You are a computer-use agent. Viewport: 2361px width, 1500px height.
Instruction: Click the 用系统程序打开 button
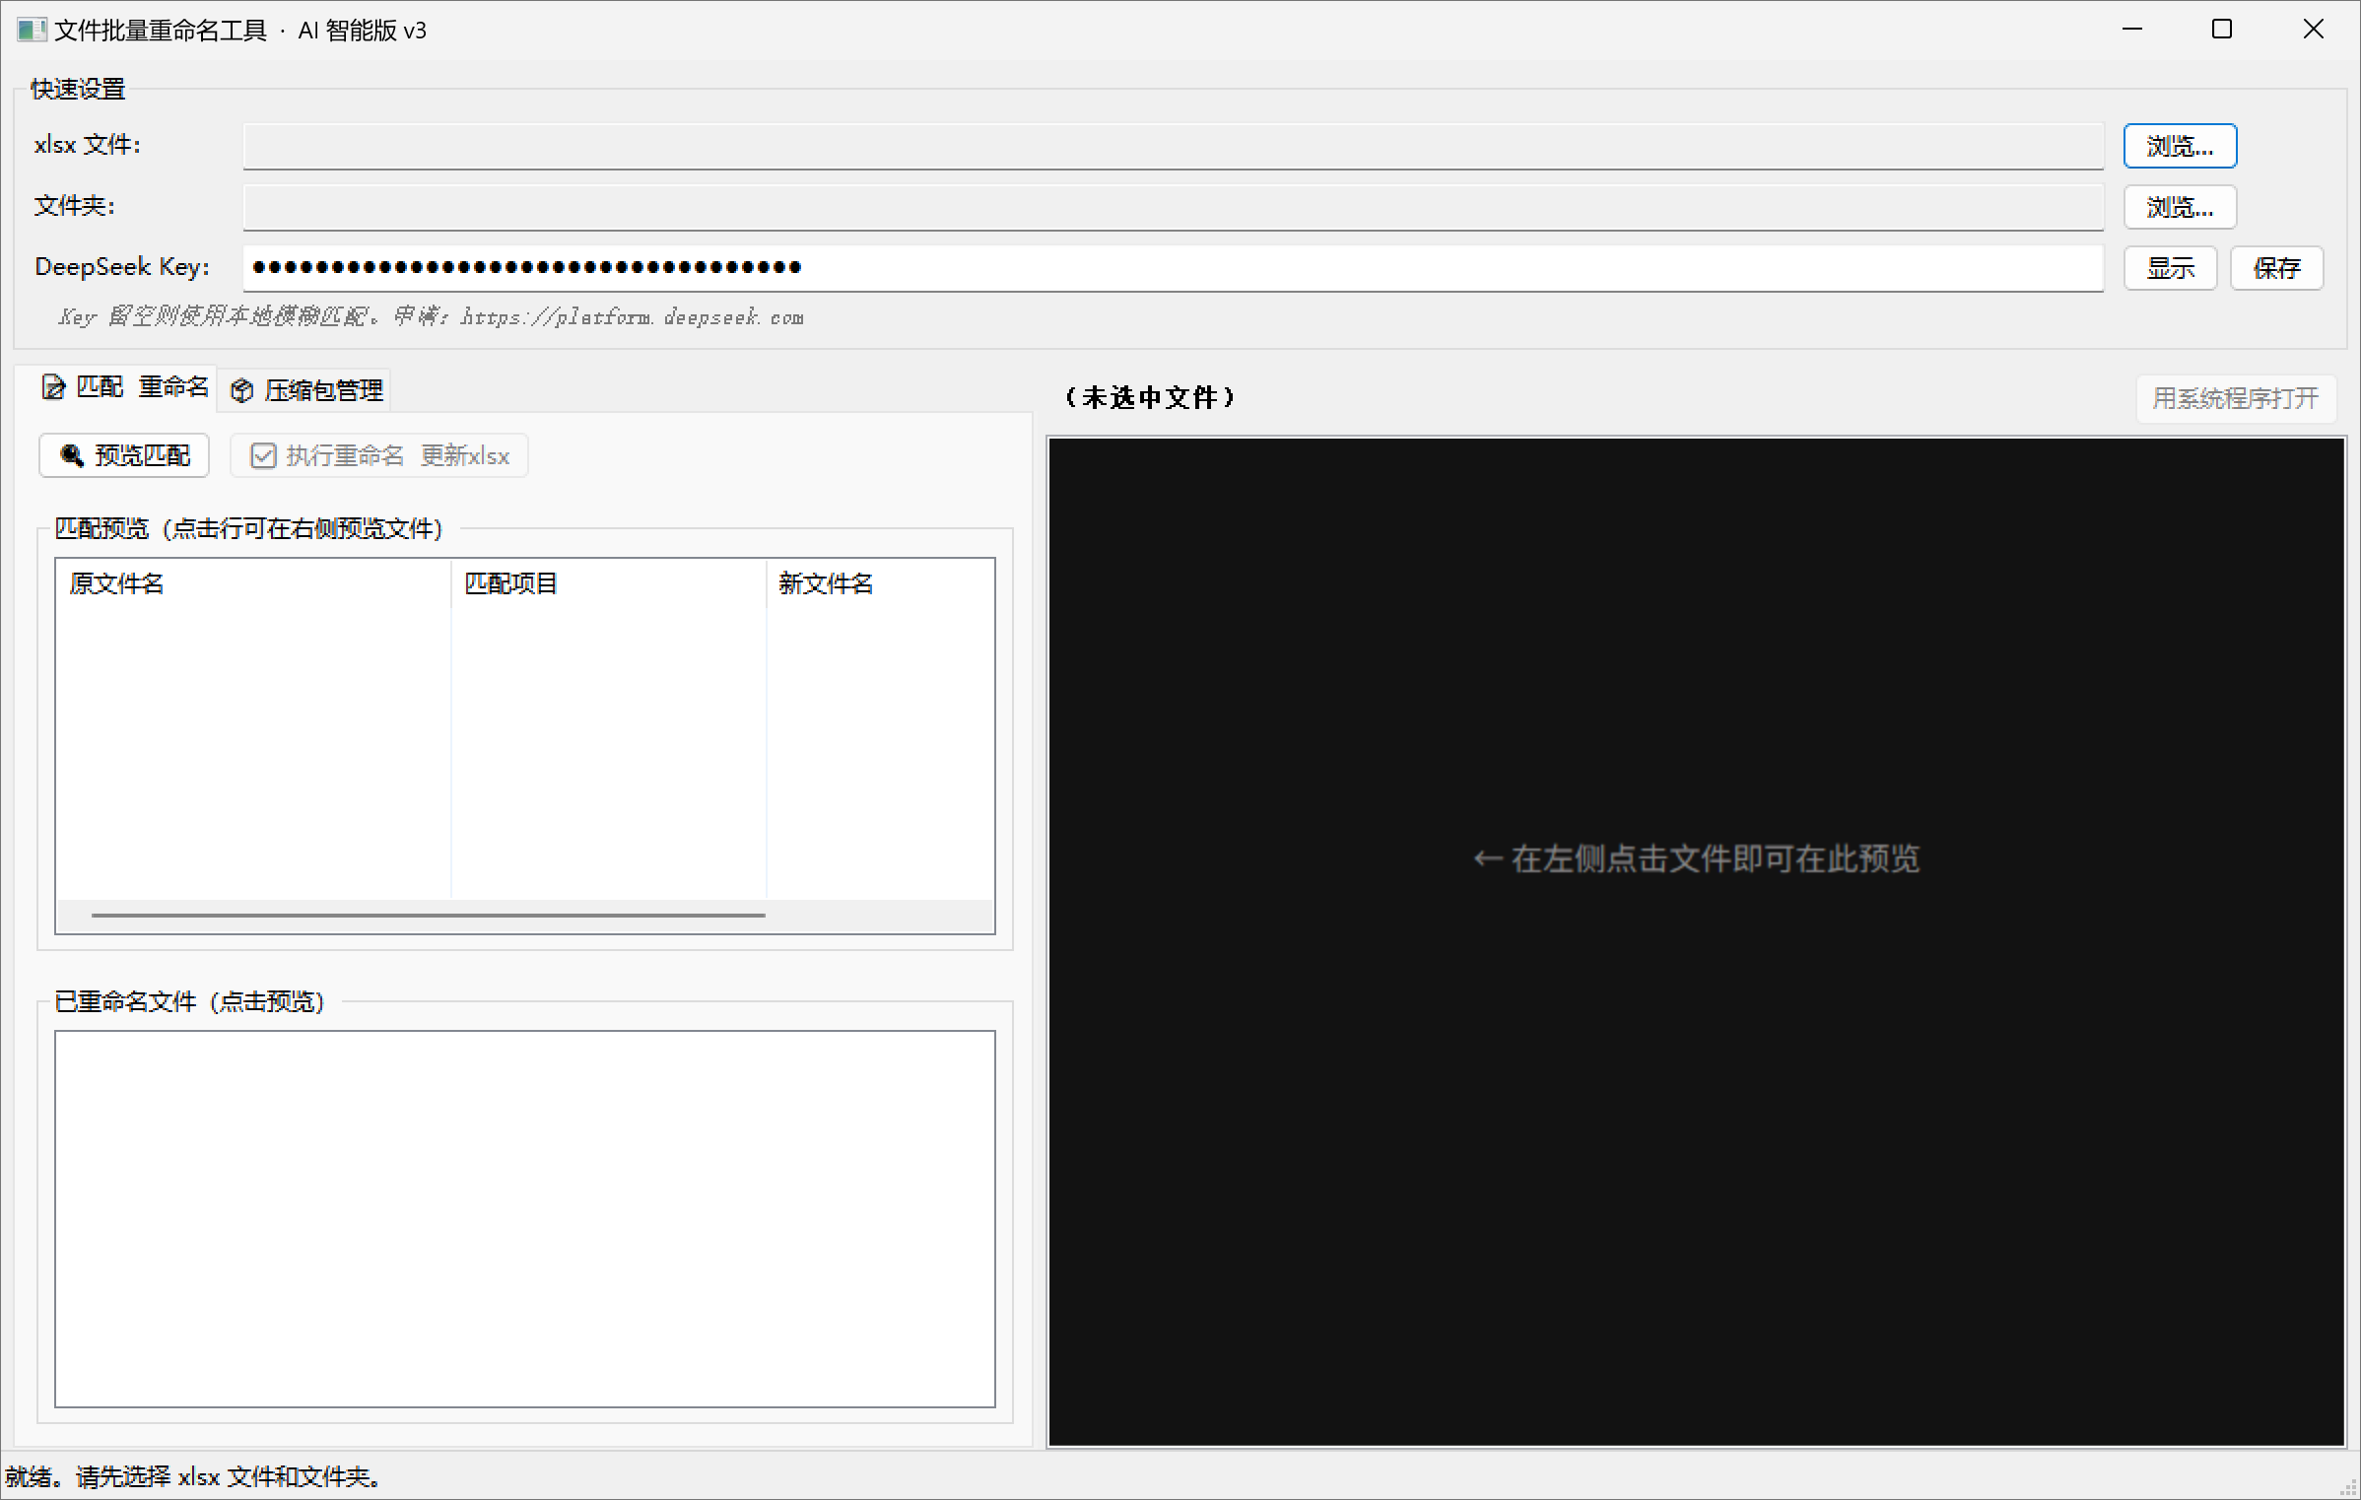point(2235,398)
